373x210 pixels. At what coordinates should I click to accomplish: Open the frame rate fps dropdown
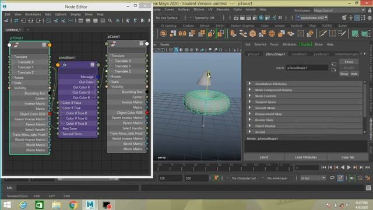click(312, 178)
